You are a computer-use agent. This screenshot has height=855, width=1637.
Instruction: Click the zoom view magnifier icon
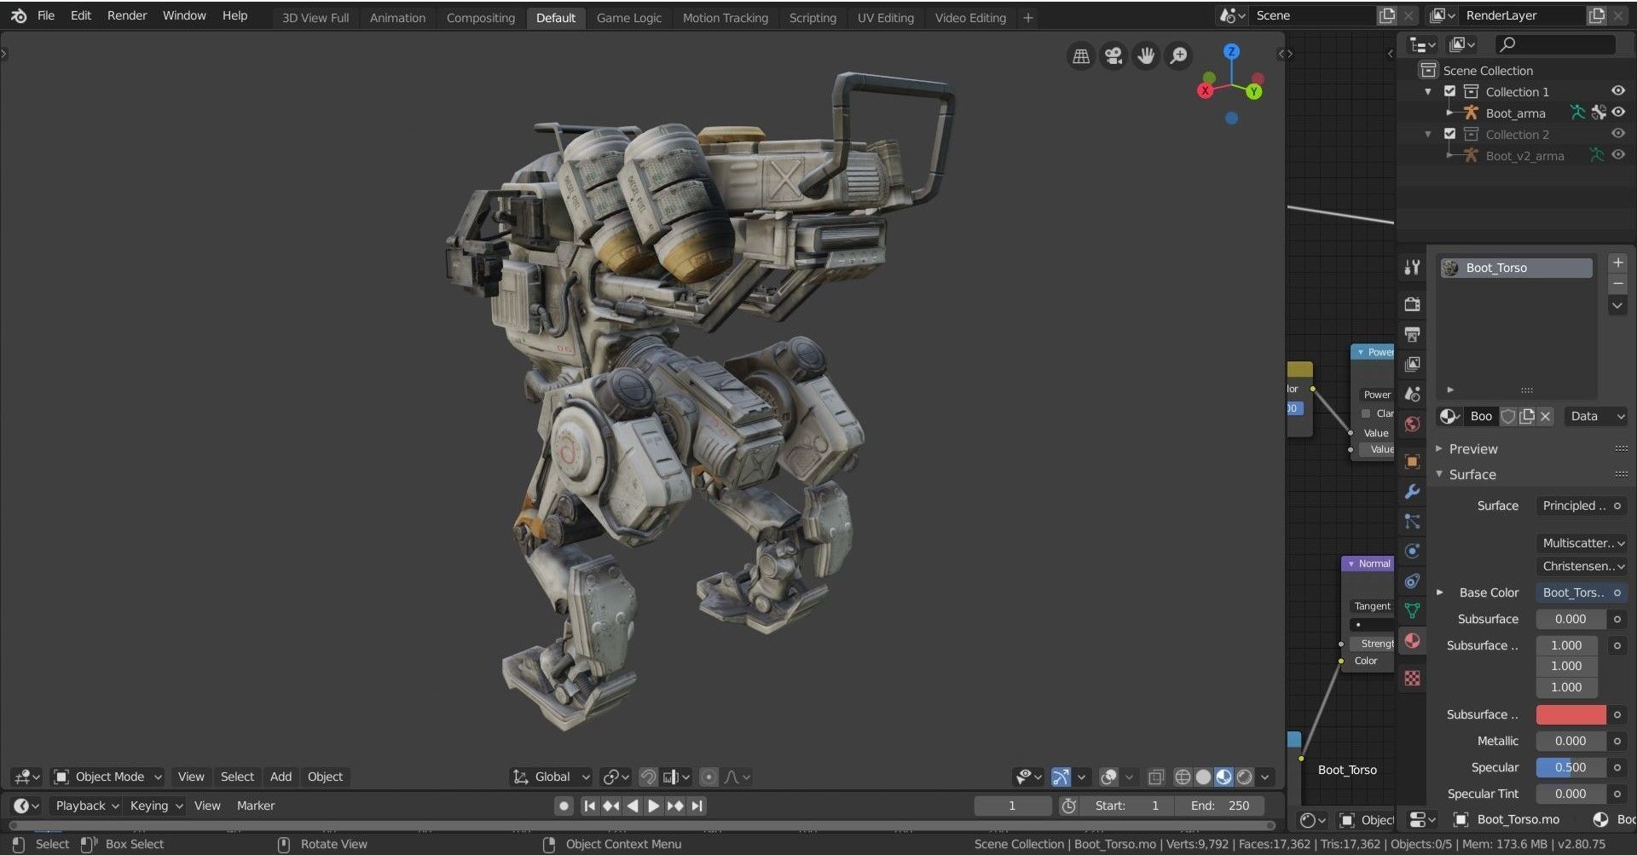click(x=1178, y=56)
